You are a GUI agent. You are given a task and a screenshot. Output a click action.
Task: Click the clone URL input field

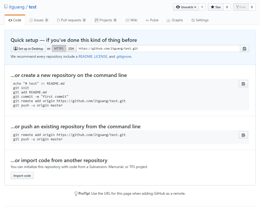pyautogui.click(x=158, y=48)
